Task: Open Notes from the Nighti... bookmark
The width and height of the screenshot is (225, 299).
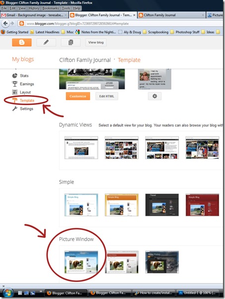Action: (x=96, y=32)
